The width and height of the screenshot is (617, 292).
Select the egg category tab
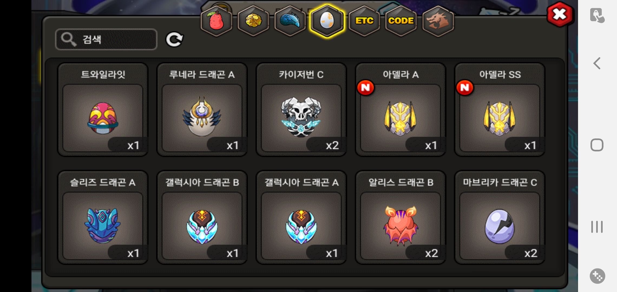(327, 21)
